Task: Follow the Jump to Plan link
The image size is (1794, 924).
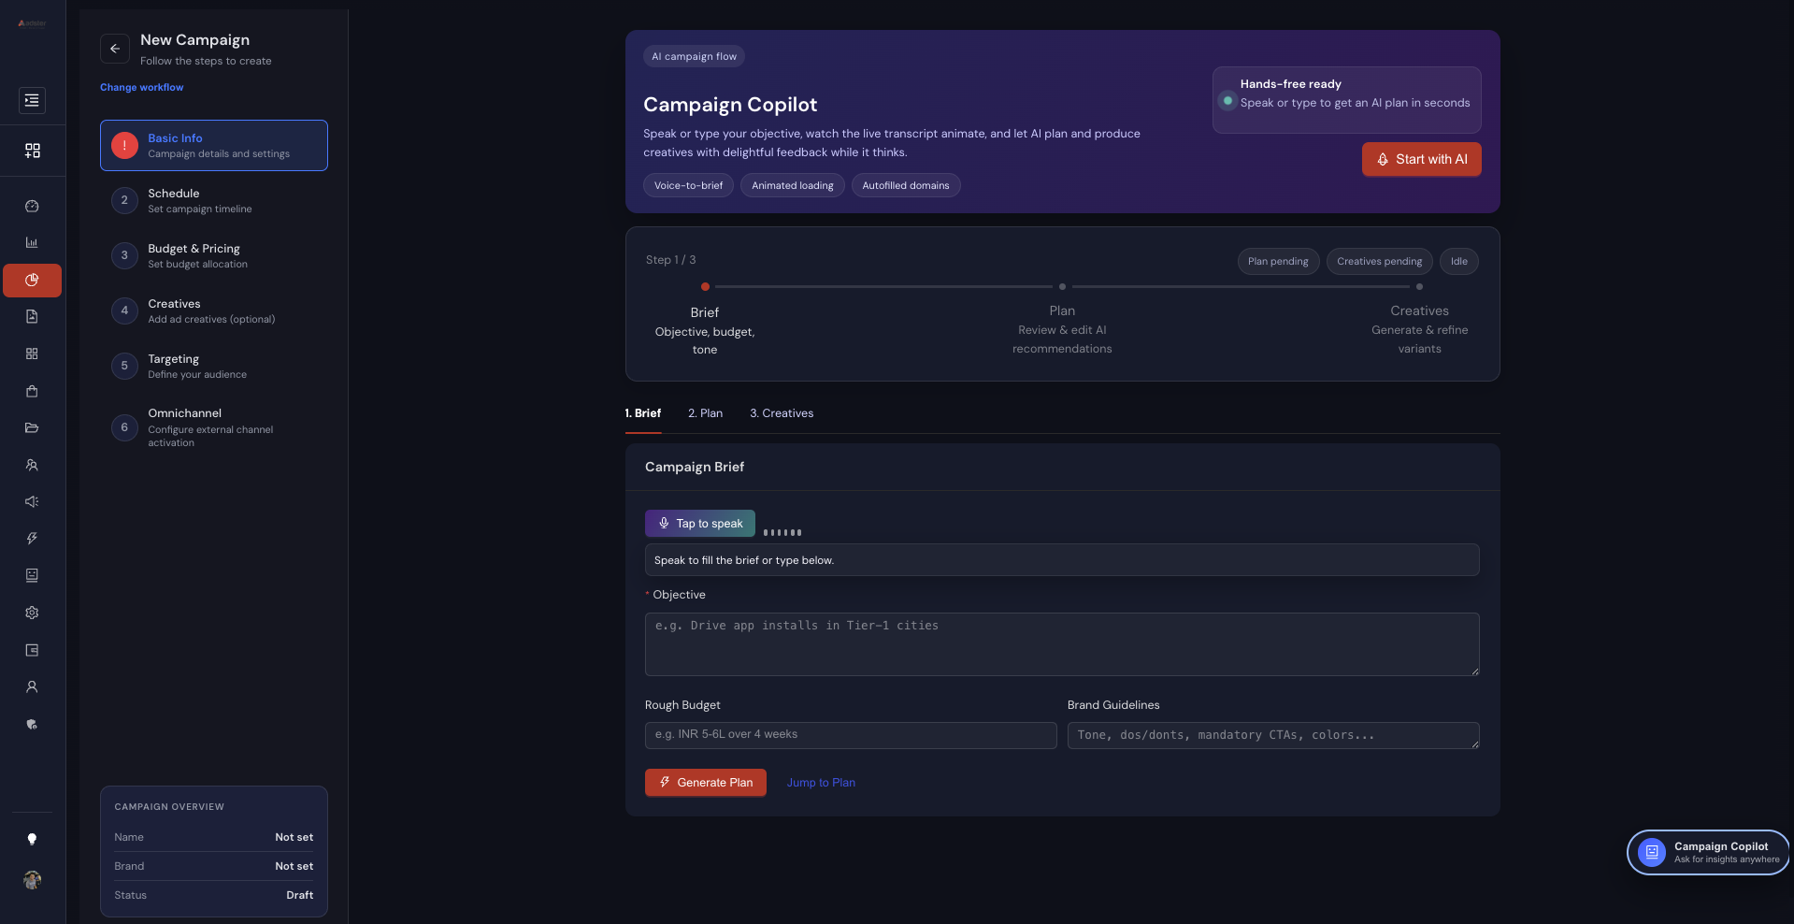Action: (x=821, y=783)
